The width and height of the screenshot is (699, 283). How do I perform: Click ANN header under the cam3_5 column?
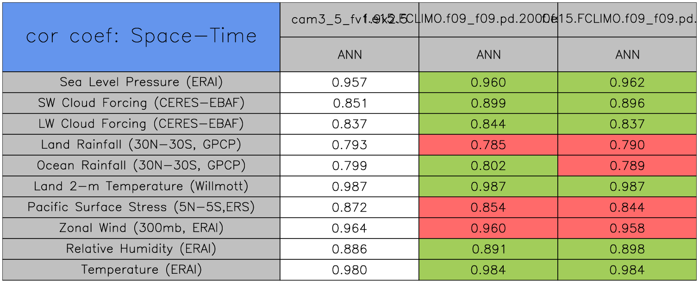[349, 55]
